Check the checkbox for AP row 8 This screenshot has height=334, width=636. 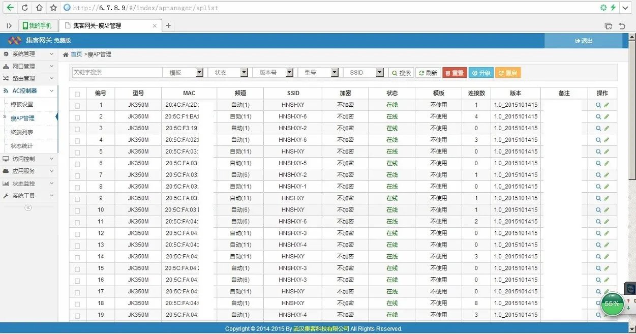coord(77,188)
